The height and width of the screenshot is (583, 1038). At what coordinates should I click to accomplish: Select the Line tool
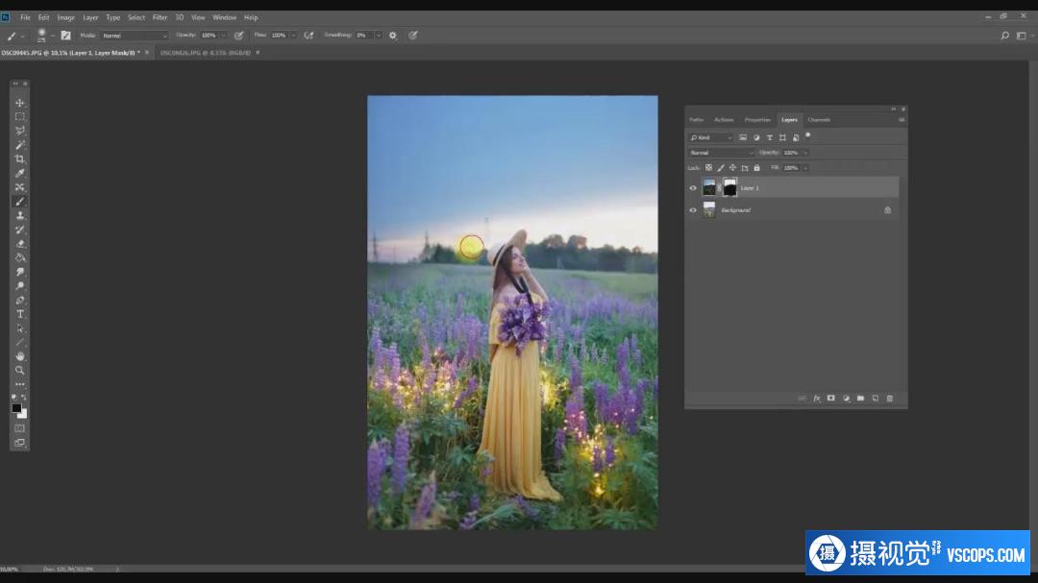[20, 342]
